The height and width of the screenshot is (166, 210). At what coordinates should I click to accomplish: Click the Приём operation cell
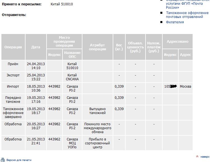(x=13, y=66)
